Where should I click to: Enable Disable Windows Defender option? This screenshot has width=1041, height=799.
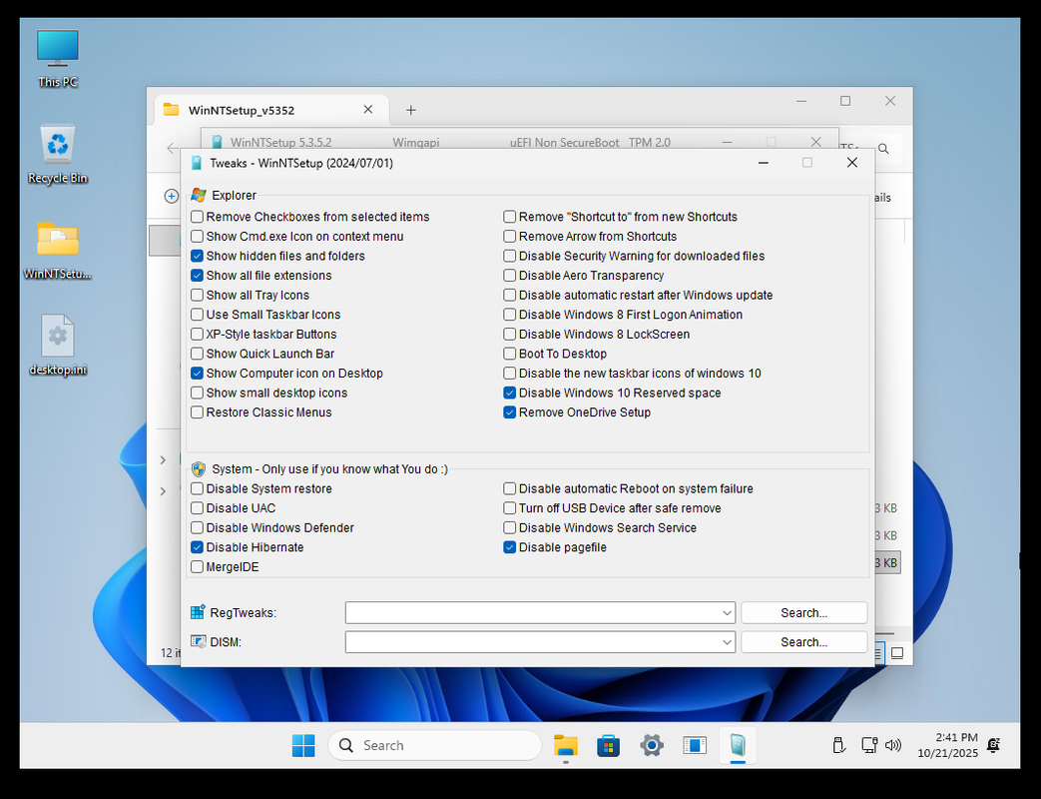pyautogui.click(x=198, y=528)
